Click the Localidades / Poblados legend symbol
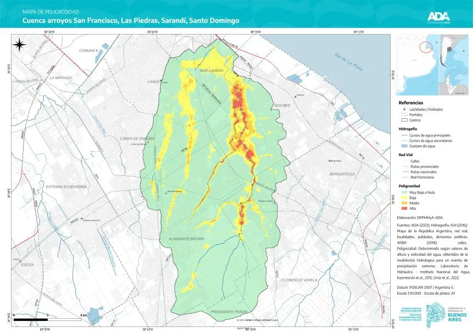The image size is (473, 333). pos(404,109)
